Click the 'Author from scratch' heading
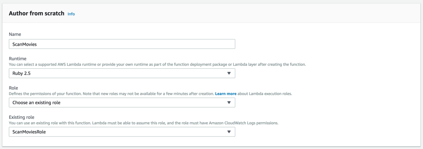Screen dimensions: 423x149 click(36, 13)
